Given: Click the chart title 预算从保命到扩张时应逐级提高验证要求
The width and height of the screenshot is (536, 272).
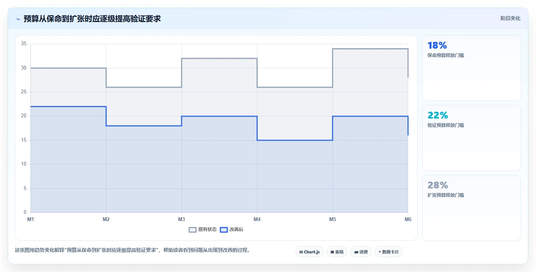Looking at the screenshot, I should coord(92,19).
